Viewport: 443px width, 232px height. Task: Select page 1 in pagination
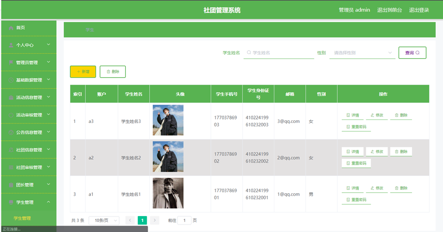(142, 221)
